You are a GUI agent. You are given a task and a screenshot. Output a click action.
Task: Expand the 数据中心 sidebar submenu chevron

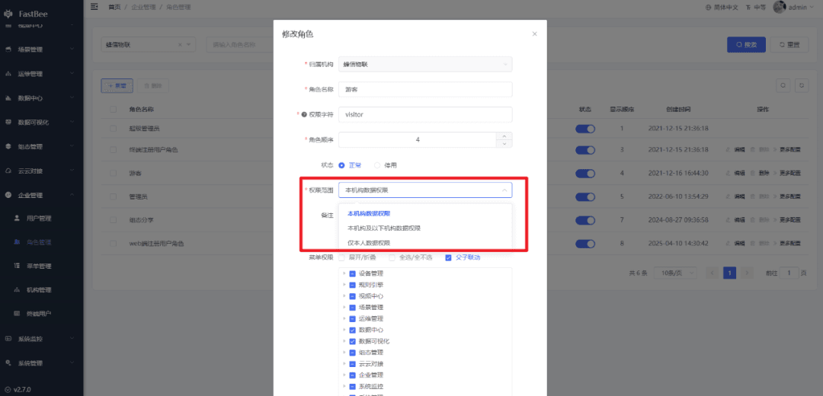[x=72, y=98]
